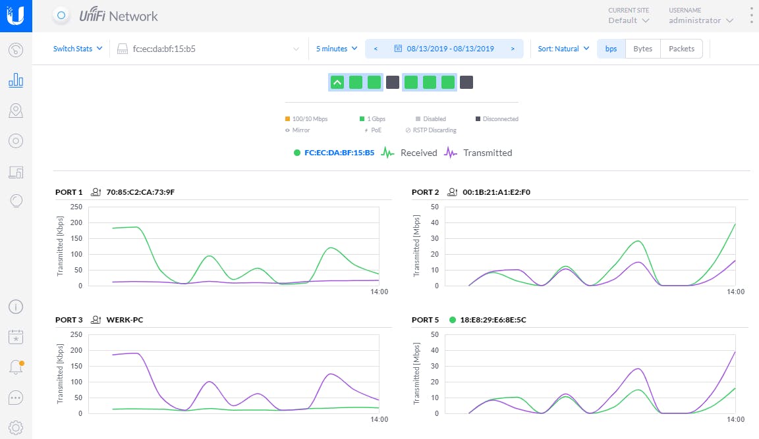The image size is (759, 439).
Task: Switch traffic units to Packets
Action: tap(681, 49)
